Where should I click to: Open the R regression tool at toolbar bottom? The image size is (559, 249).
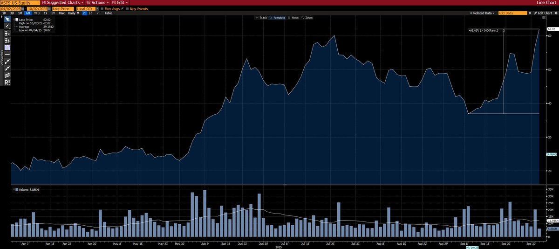(x=7, y=82)
